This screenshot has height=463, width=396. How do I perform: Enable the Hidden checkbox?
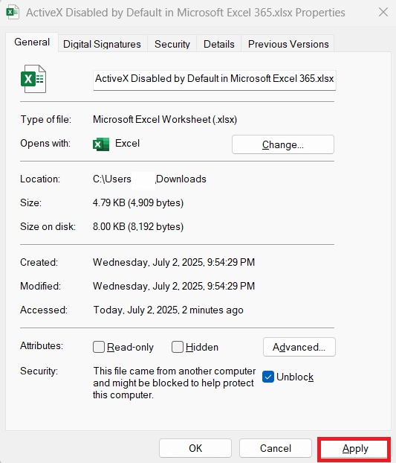coord(178,347)
